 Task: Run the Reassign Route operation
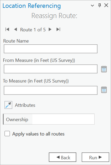(95, 157)
